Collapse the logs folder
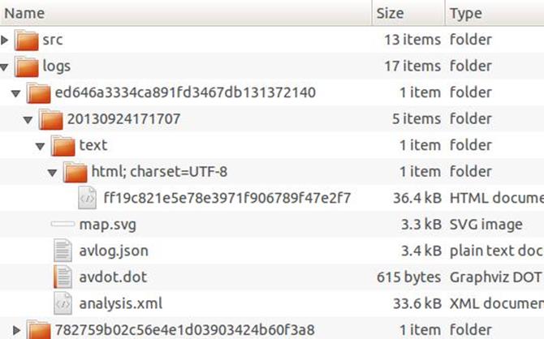Viewport: 544px width, 339px height. pos(6,67)
